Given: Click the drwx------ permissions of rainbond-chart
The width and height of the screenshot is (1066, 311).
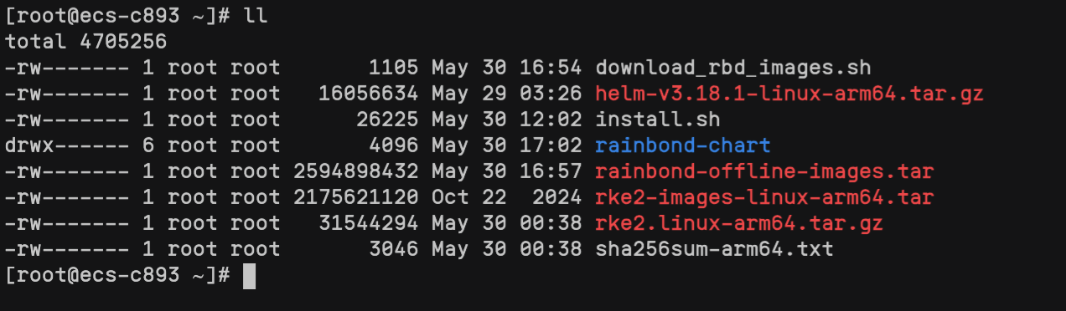Looking at the screenshot, I should pyautogui.click(x=66, y=145).
